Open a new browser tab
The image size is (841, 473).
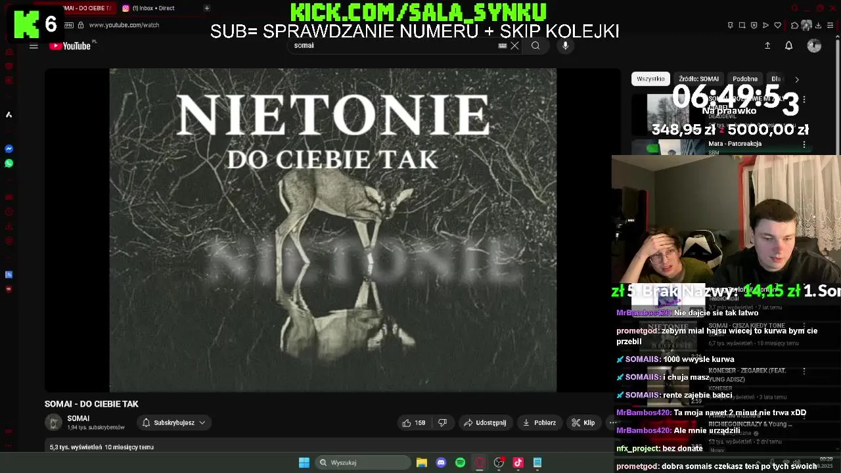click(206, 8)
